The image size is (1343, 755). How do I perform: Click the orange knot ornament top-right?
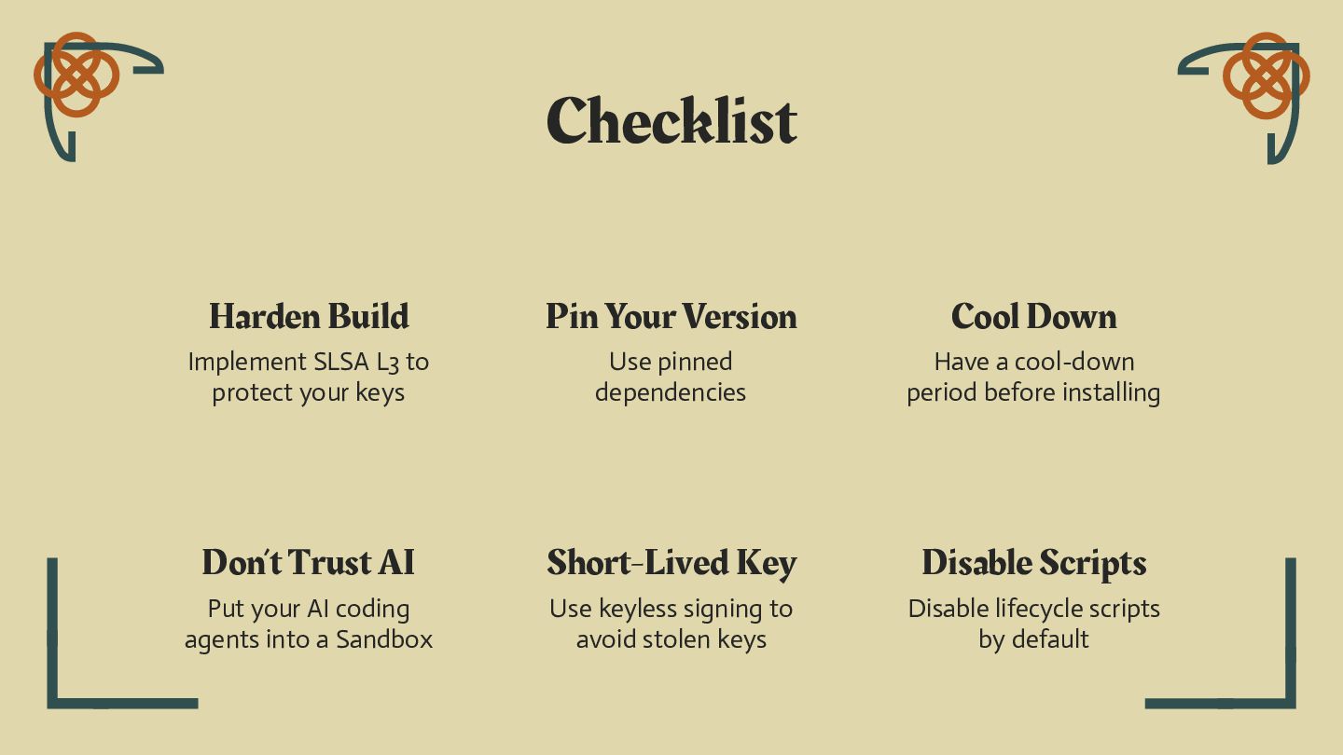1266,75
